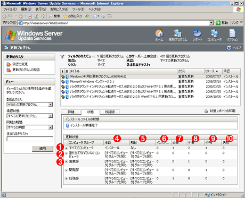Image resolution: width=245 pixels, height=198 pixels.
Task: Open the ツール(T) menu
Action: pyautogui.click(x=78, y=9)
